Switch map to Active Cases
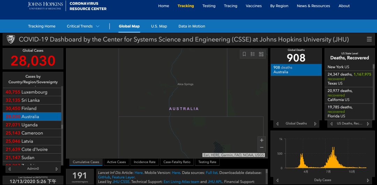This screenshot has width=377, height=185. click(x=116, y=162)
